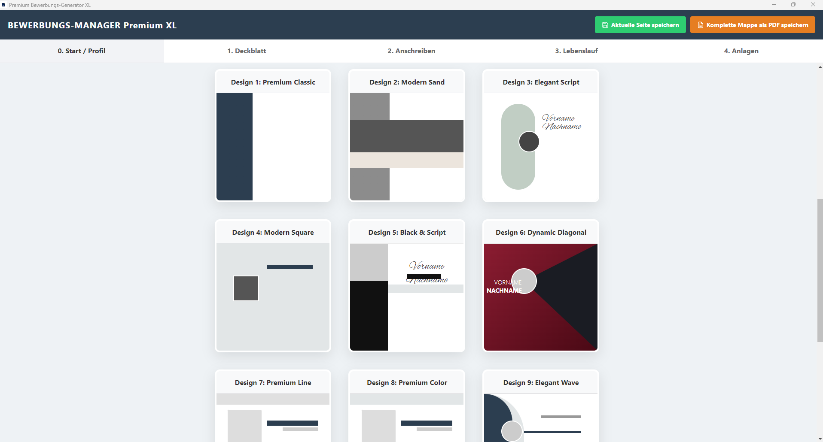Select the Design 2: Modern Sand template
The image size is (823, 442).
point(407,136)
